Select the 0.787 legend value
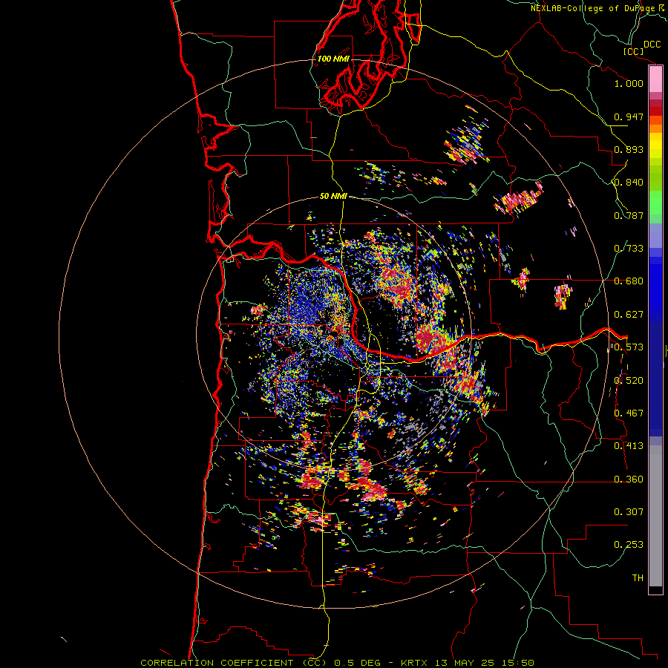This screenshot has width=668, height=668. pyautogui.click(x=629, y=215)
